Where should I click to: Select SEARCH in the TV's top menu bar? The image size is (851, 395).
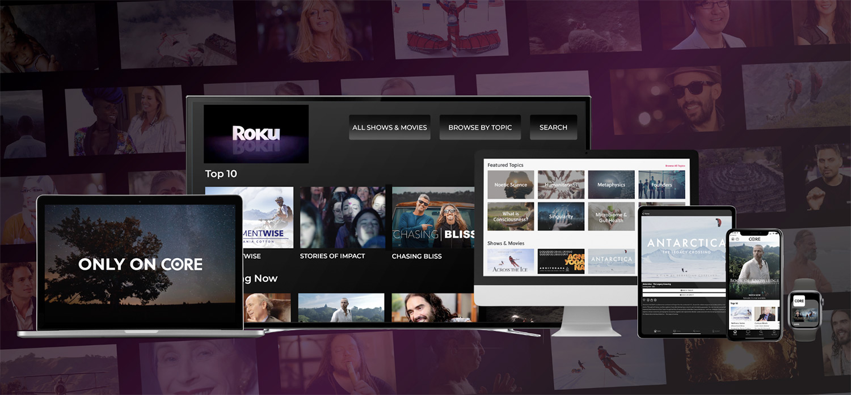pos(553,127)
